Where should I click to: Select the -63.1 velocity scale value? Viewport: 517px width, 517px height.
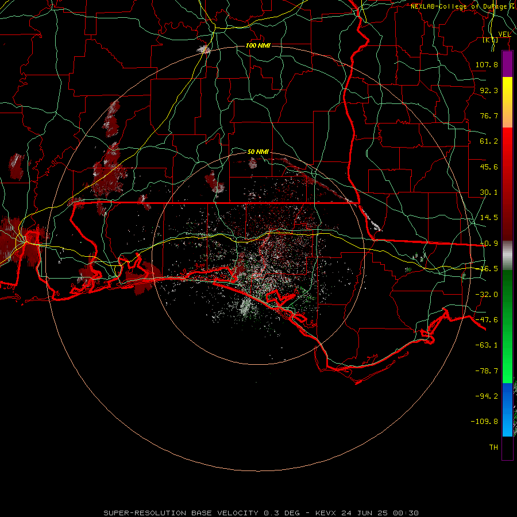tap(487, 345)
